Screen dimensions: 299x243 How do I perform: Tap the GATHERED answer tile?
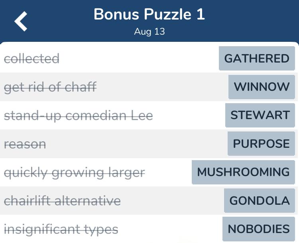pyautogui.click(x=257, y=58)
